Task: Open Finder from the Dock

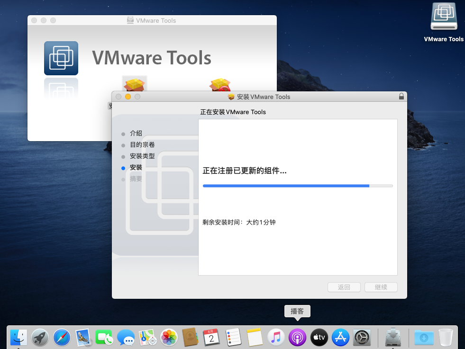Action: click(x=18, y=338)
